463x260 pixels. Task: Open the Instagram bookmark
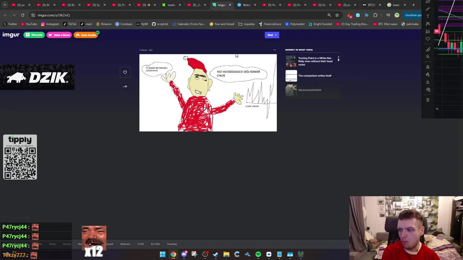point(50,24)
